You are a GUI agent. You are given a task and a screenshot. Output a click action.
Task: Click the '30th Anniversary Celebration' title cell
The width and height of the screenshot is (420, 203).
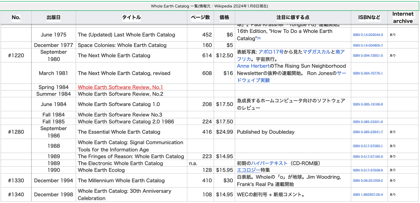tap(132, 195)
